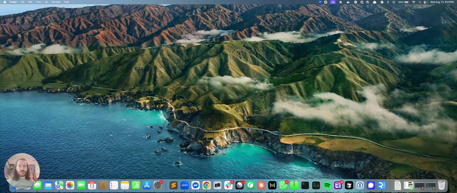Open the Wi-Fi status menu
The image size is (457, 193).
point(414,2)
